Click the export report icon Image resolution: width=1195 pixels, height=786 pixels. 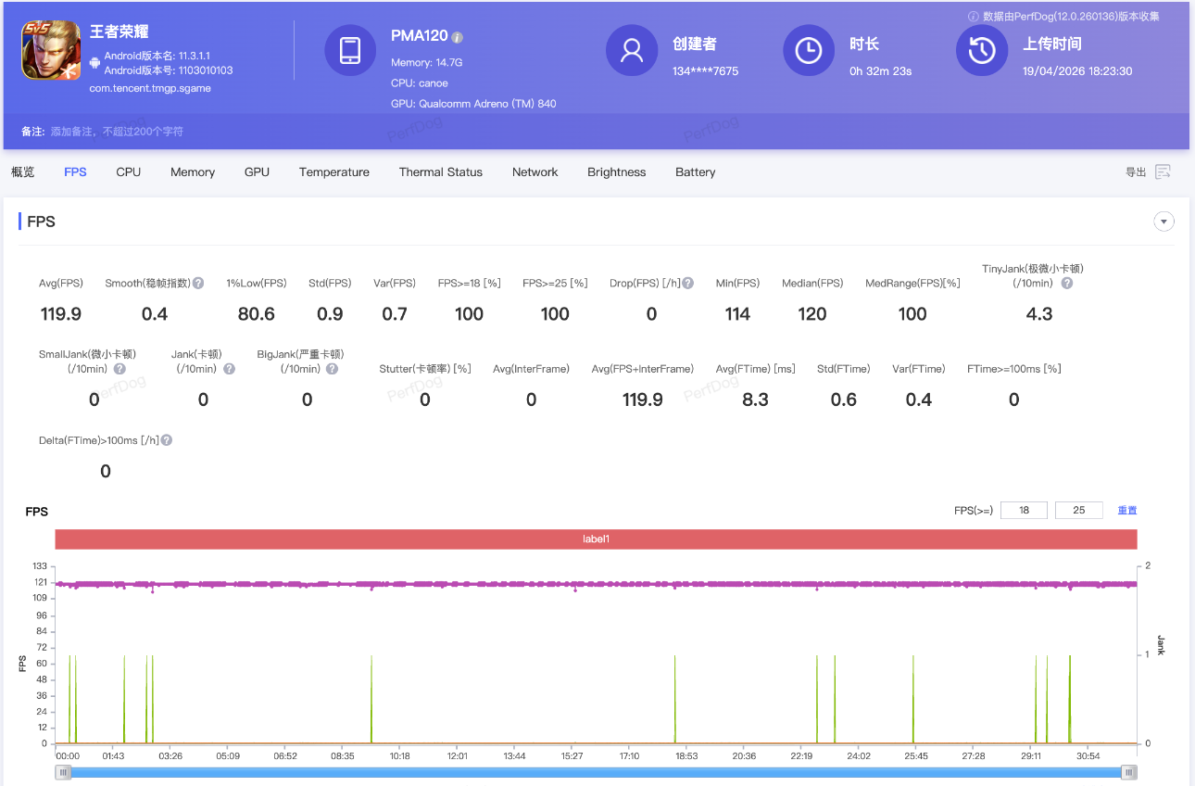pyautogui.click(x=1164, y=171)
